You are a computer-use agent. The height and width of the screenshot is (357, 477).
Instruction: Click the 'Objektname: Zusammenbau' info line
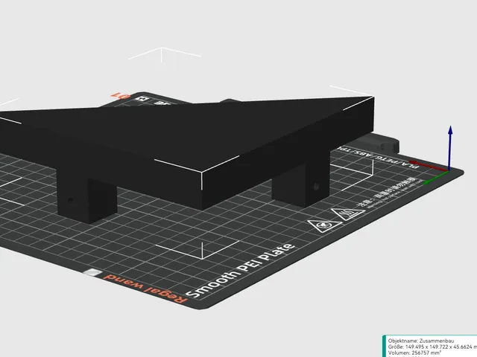click(420, 341)
